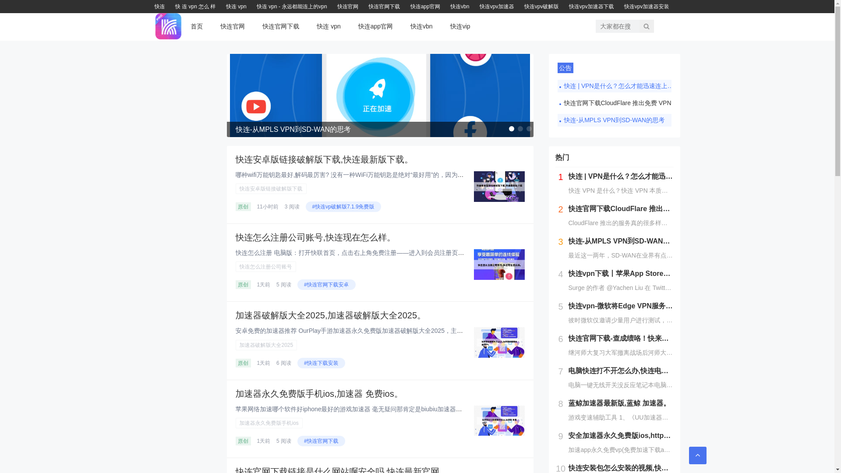Click the site logo icon

(x=168, y=26)
